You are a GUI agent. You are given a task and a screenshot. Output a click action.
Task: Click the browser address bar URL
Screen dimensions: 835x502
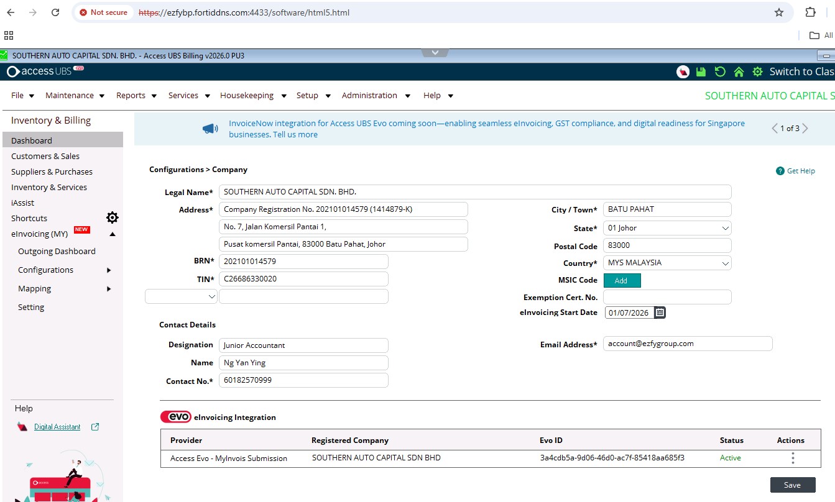click(x=244, y=12)
